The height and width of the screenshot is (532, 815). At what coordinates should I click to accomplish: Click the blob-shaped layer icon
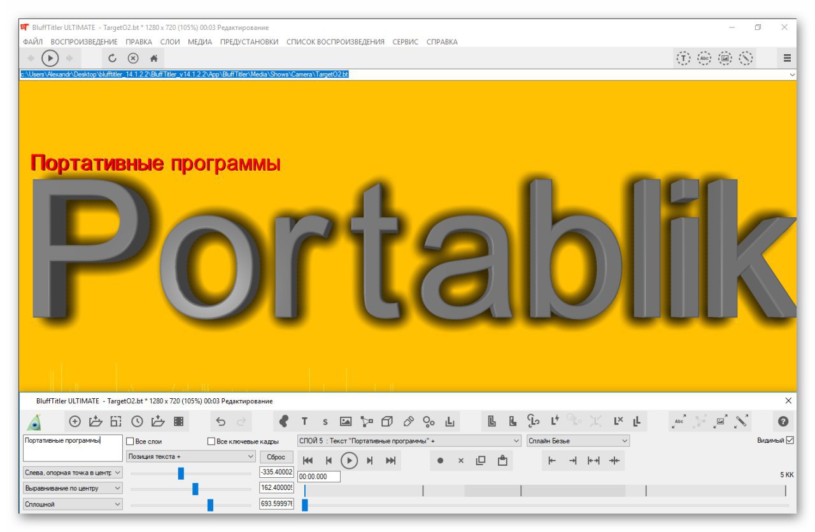click(284, 421)
